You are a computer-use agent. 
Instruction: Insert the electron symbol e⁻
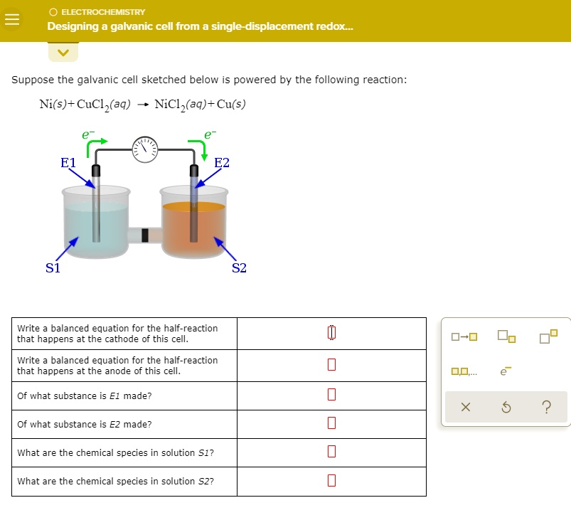pos(507,370)
